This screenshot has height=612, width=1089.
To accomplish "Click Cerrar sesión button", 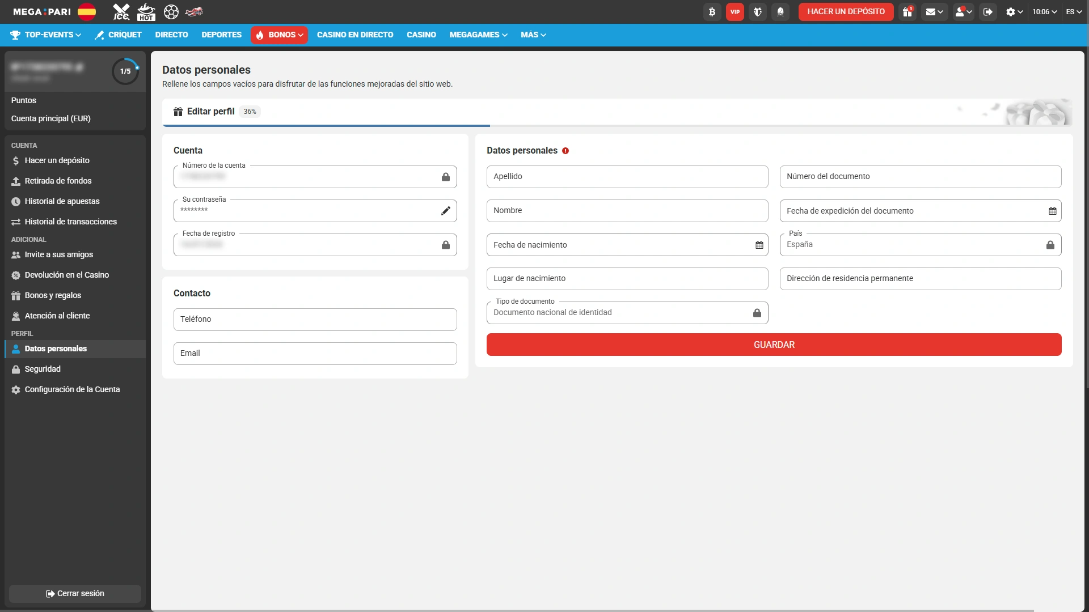I will (x=75, y=593).
